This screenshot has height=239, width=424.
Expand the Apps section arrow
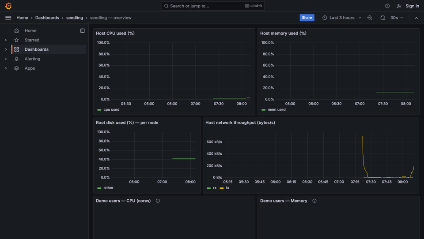(6, 68)
